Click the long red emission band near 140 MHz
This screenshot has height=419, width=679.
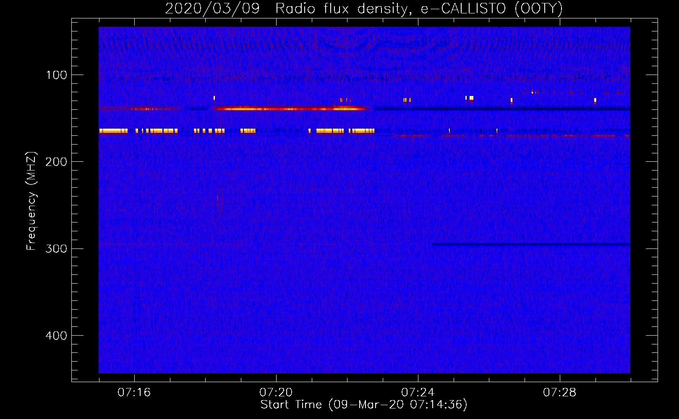290,109
